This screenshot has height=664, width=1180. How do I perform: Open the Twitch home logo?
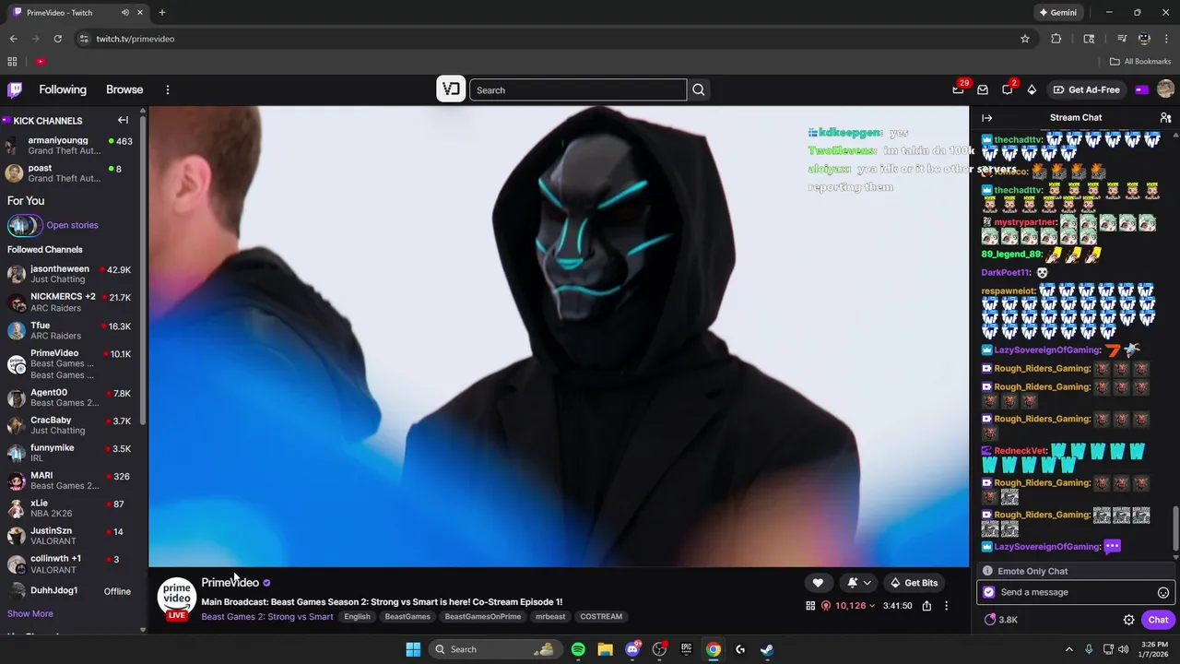tap(15, 89)
